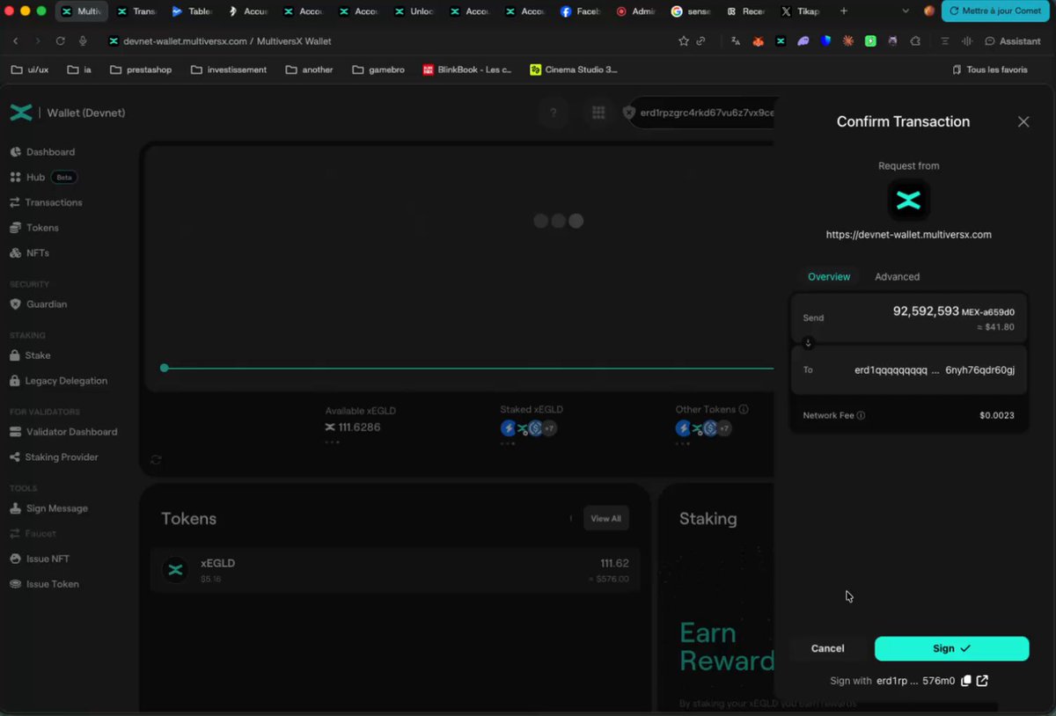Click the refresh icon below balances
This screenshot has width=1056, height=716.
point(156,460)
